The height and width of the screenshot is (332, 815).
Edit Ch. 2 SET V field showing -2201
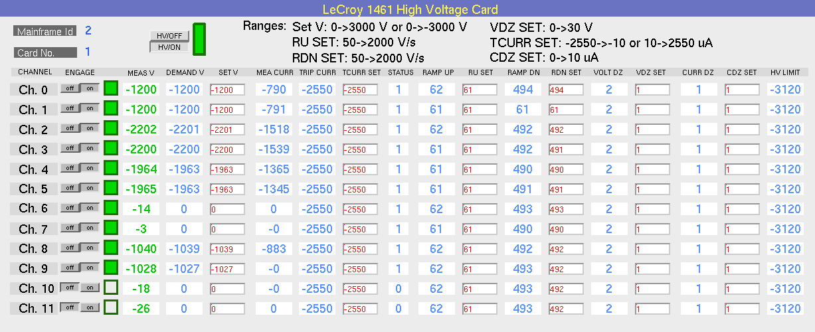click(227, 129)
